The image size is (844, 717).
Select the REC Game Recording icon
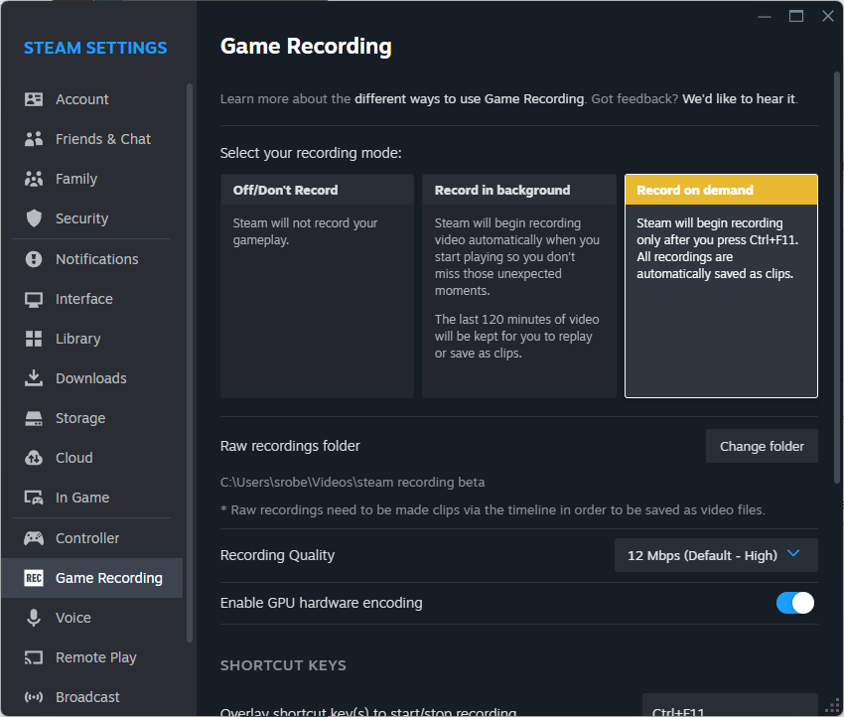(34, 577)
